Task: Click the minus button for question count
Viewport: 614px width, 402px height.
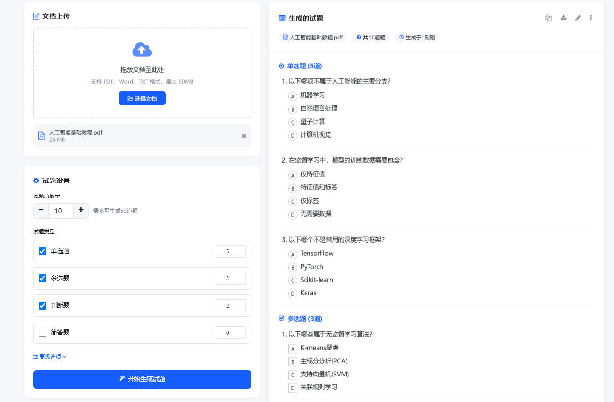Action: point(41,210)
